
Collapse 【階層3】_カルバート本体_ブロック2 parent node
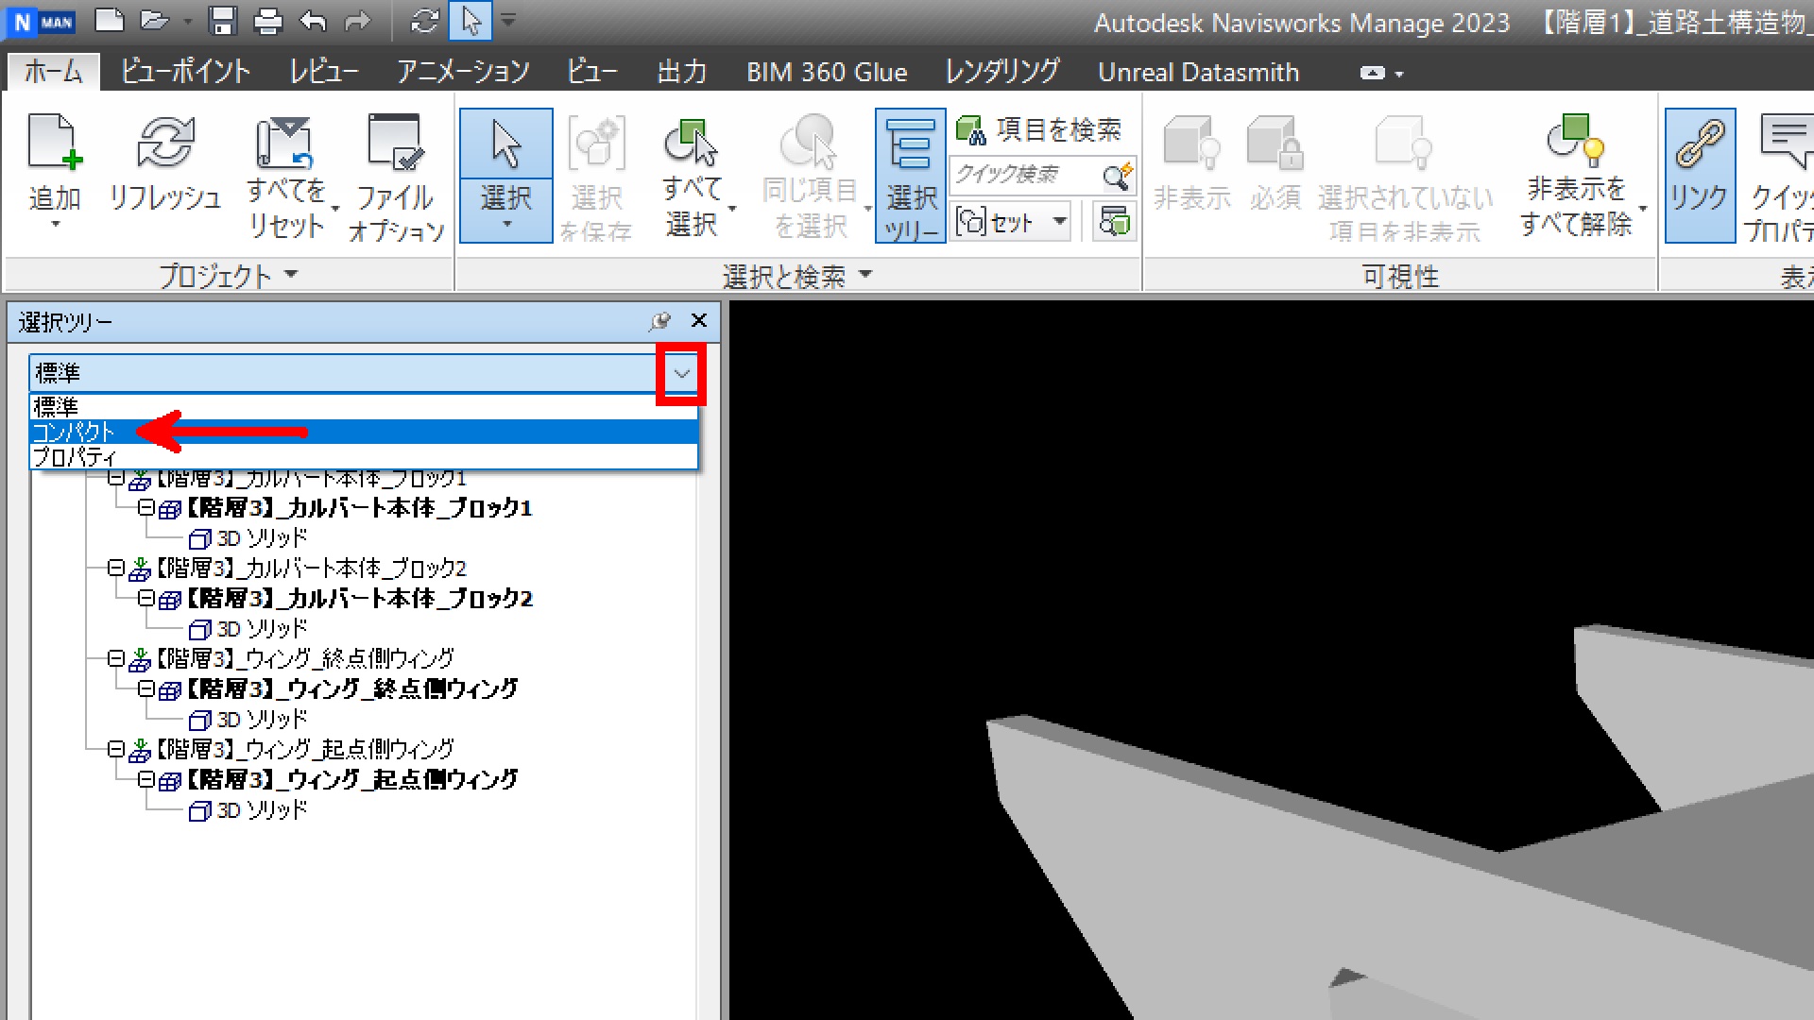click(x=115, y=569)
